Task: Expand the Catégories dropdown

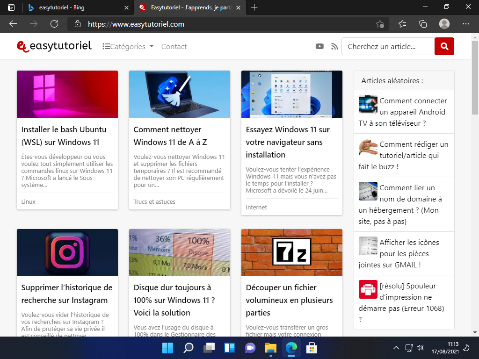Action: pyautogui.click(x=128, y=46)
